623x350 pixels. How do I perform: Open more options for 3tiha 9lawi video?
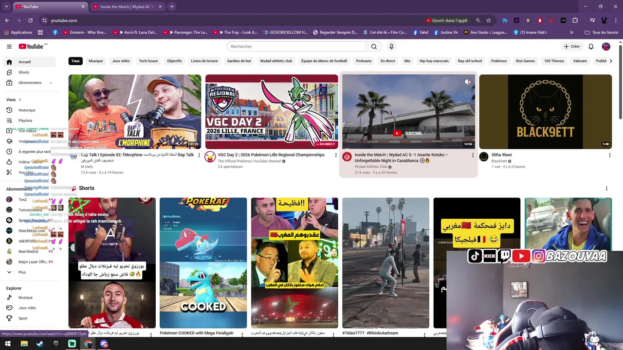pyautogui.click(x=609, y=155)
